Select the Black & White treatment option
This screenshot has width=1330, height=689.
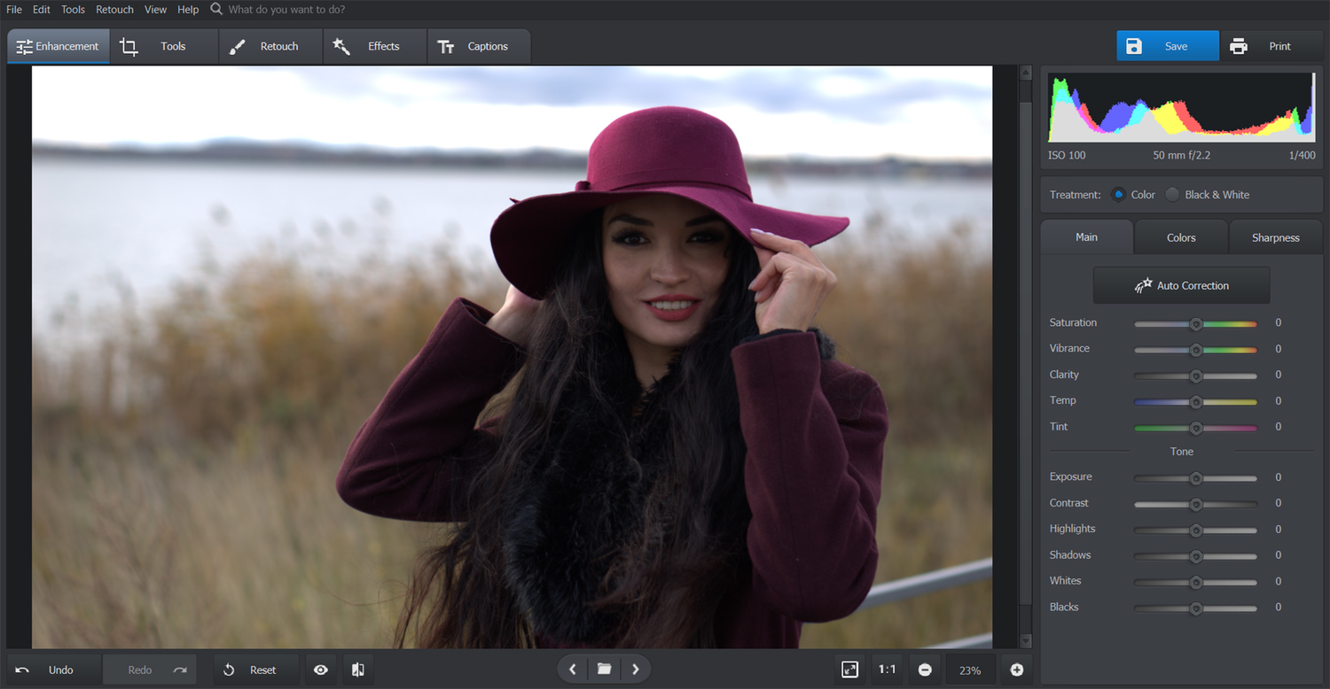(1173, 195)
